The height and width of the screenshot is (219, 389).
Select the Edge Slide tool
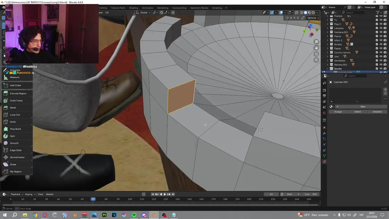coord(17,150)
